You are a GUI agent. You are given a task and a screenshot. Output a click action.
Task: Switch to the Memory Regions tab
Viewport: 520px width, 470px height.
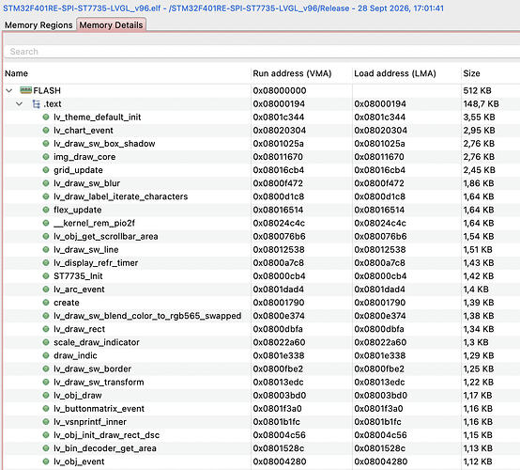(38, 25)
